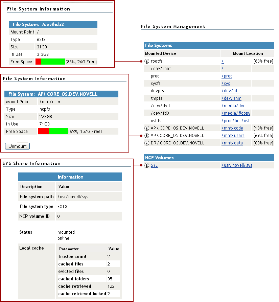This screenshot has height=302, width=279.
Task: Click the (63% free) value
Action: [263, 143]
